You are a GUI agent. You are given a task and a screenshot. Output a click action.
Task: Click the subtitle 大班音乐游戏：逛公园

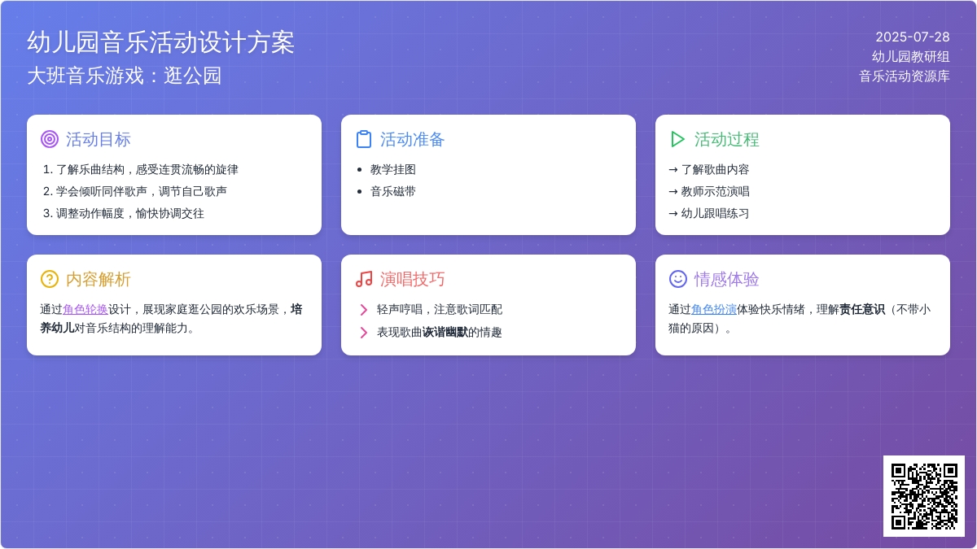(125, 76)
